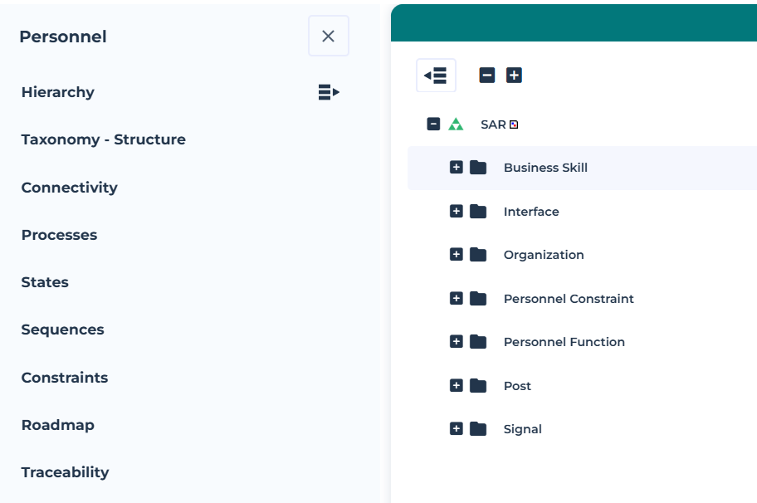Select the Personnel Function tree item
Viewport: 757px width, 503px height.
[x=564, y=342]
